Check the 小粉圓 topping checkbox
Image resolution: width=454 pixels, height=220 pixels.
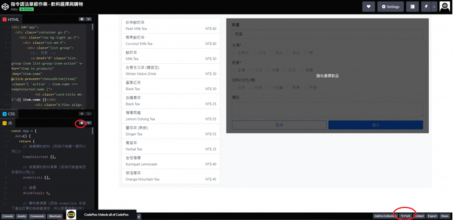pyautogui.click(x=268, y=87)
